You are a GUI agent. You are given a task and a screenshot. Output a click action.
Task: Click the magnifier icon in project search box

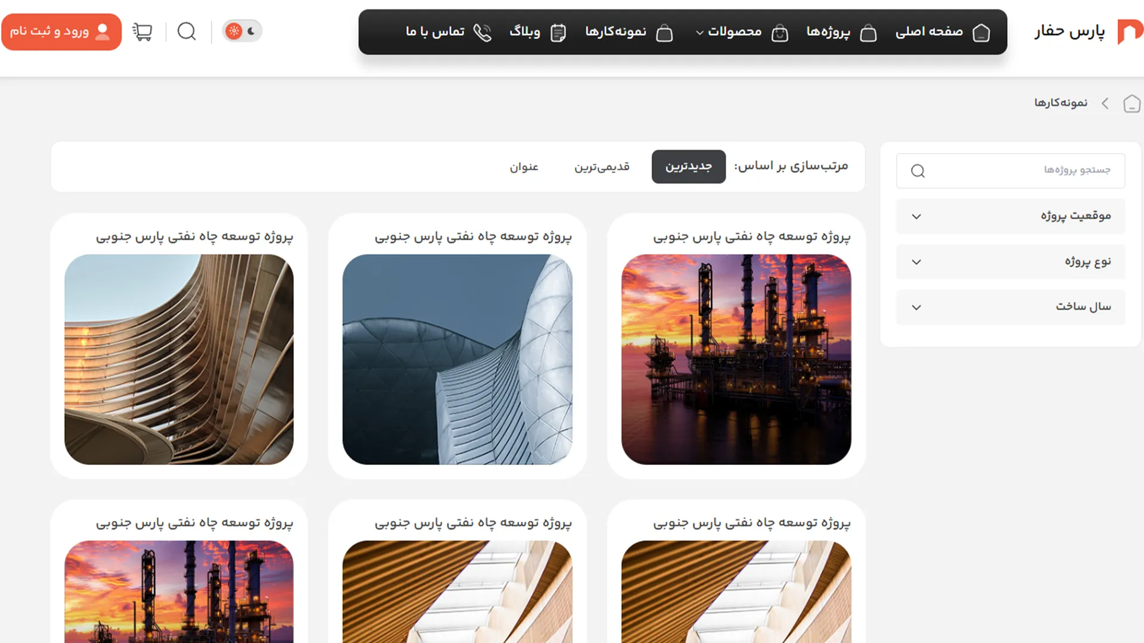point(918,171)
